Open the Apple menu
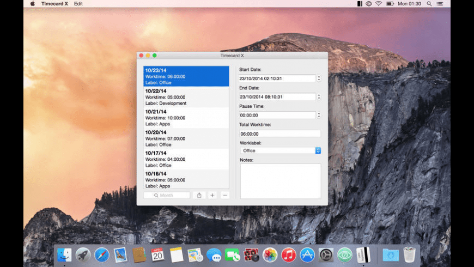This screenshot has width=474, height=267. [33, 4]
